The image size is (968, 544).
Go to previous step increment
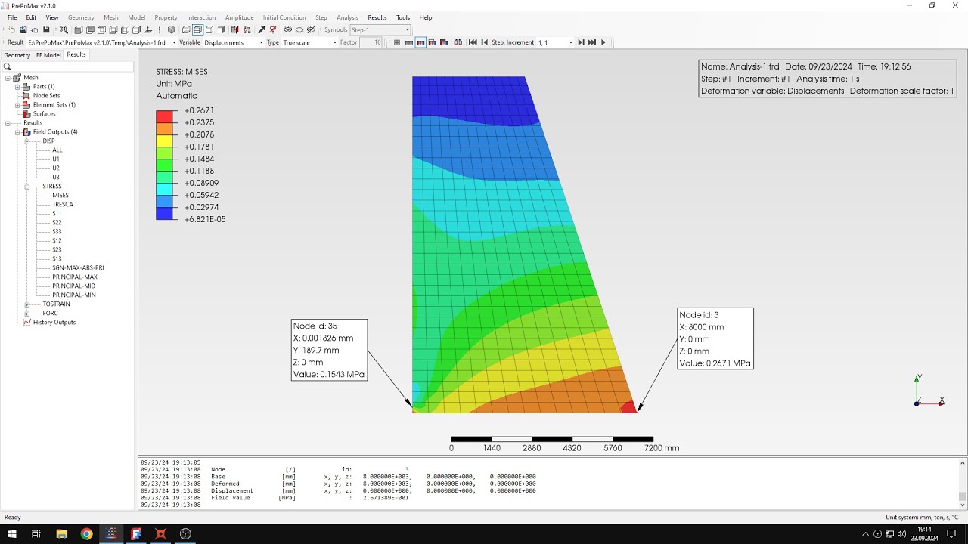(x=485, y=42)
